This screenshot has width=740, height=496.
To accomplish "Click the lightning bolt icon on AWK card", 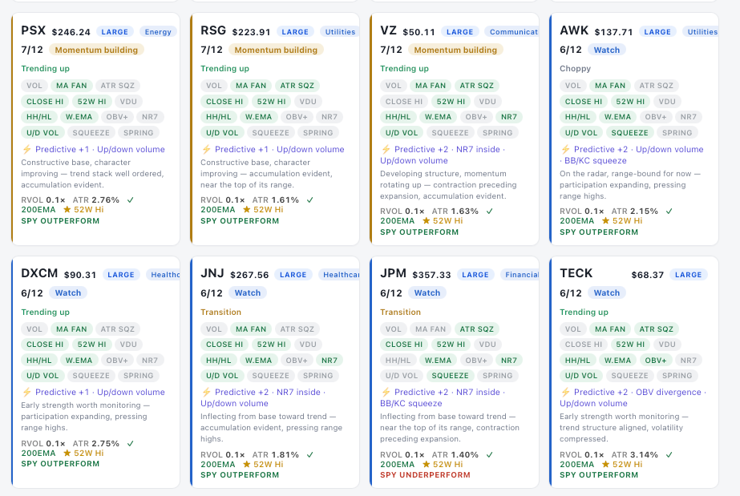I will tap(565, 150).
